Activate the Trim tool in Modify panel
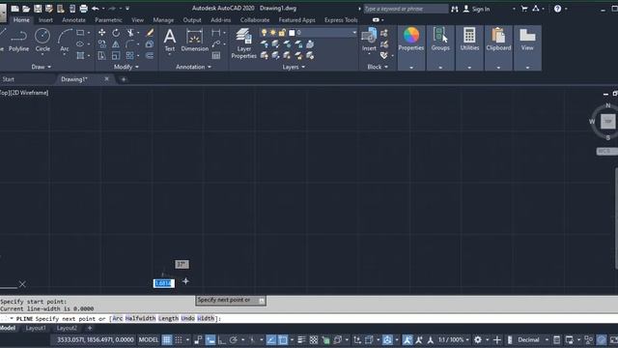 pos(130,33)
